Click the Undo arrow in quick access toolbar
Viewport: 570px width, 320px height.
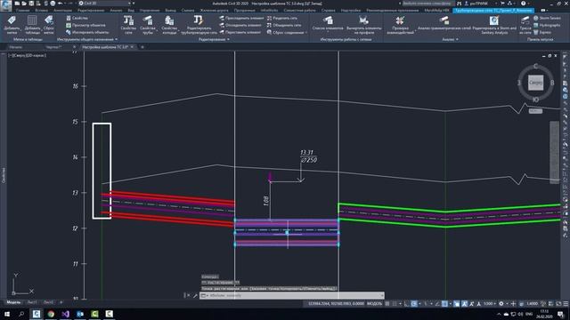[60, 4]
